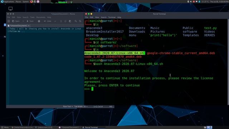The height and width of the screenshot is (129, 229).
Task: Click Undo in Pluma toolbar
Action: point(48,21)
